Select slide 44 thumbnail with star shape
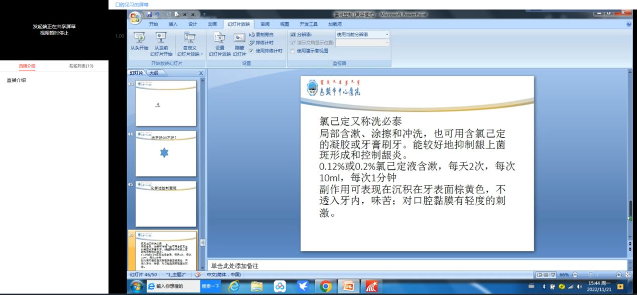The image size is (637, 295). (166, 154)
